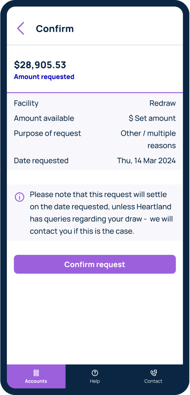Switch to the Help tab
This screenshot has height=395, width=190.
click(95, 377)
